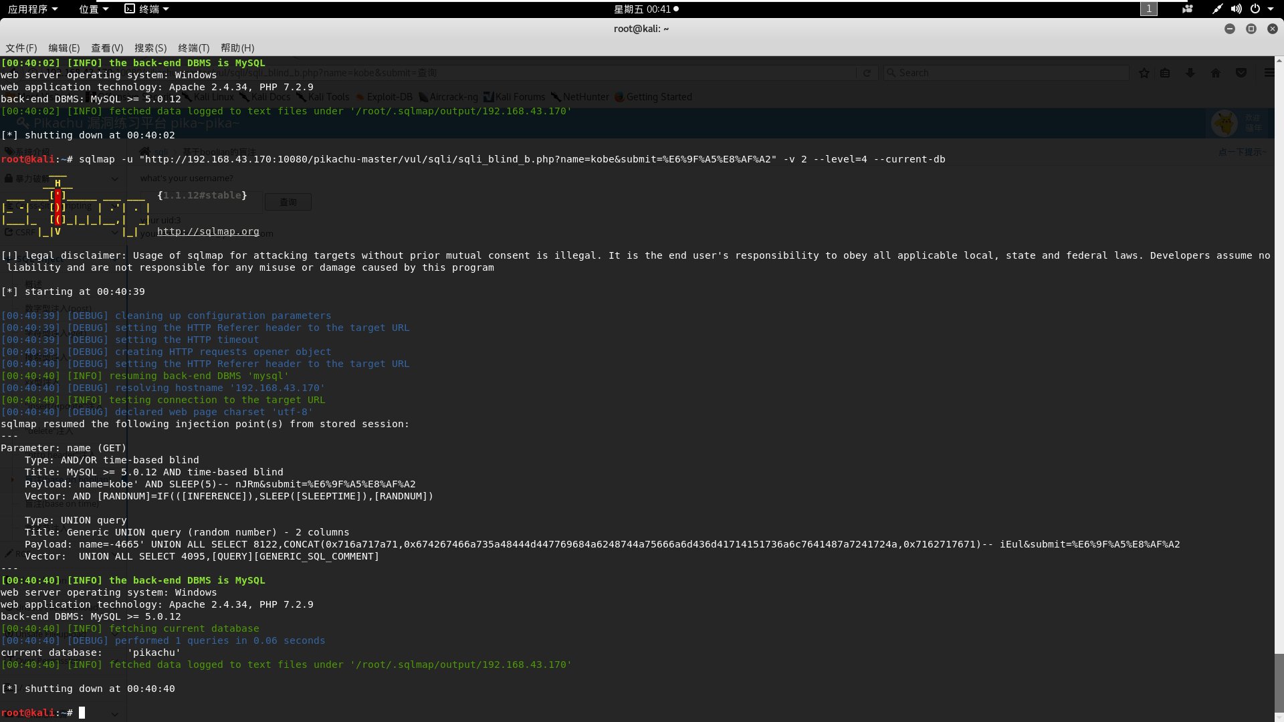Open the 编辑(E) menu
This screenshot has width=1284, height=722.
pyautogui.click(x=64, y=48)
